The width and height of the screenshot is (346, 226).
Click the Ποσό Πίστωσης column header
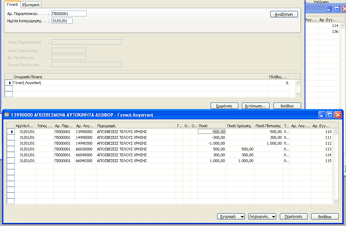tap(269, 126)
